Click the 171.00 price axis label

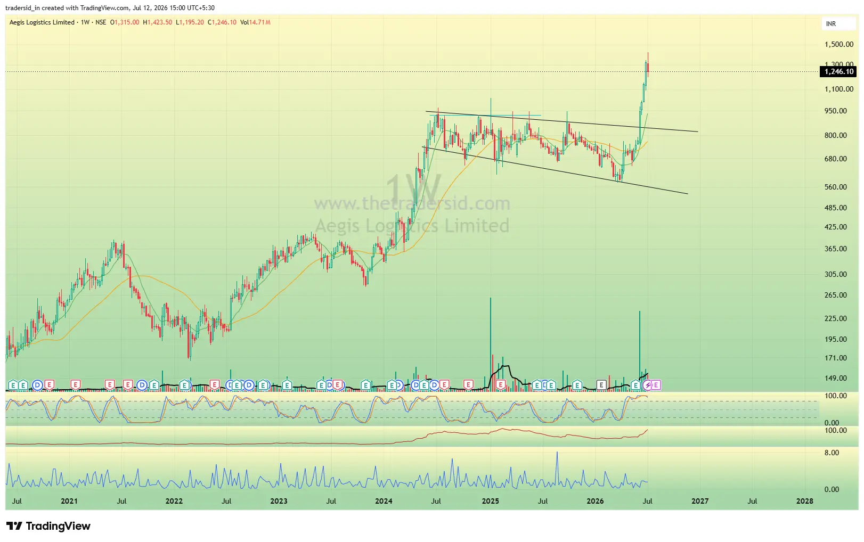[836, 358]
